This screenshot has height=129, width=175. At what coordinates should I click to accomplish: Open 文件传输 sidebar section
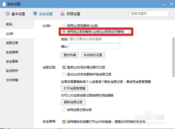click(x=17, y=80)
